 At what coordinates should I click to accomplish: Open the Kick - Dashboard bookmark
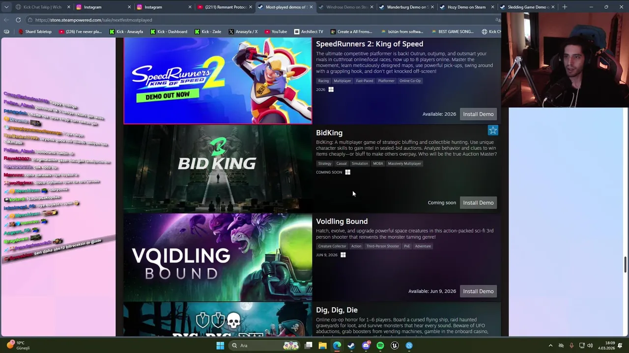coord(169,31)
